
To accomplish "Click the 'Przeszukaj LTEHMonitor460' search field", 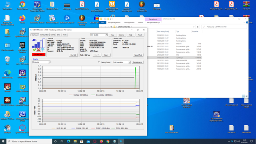I will click(x=224, y=27).
